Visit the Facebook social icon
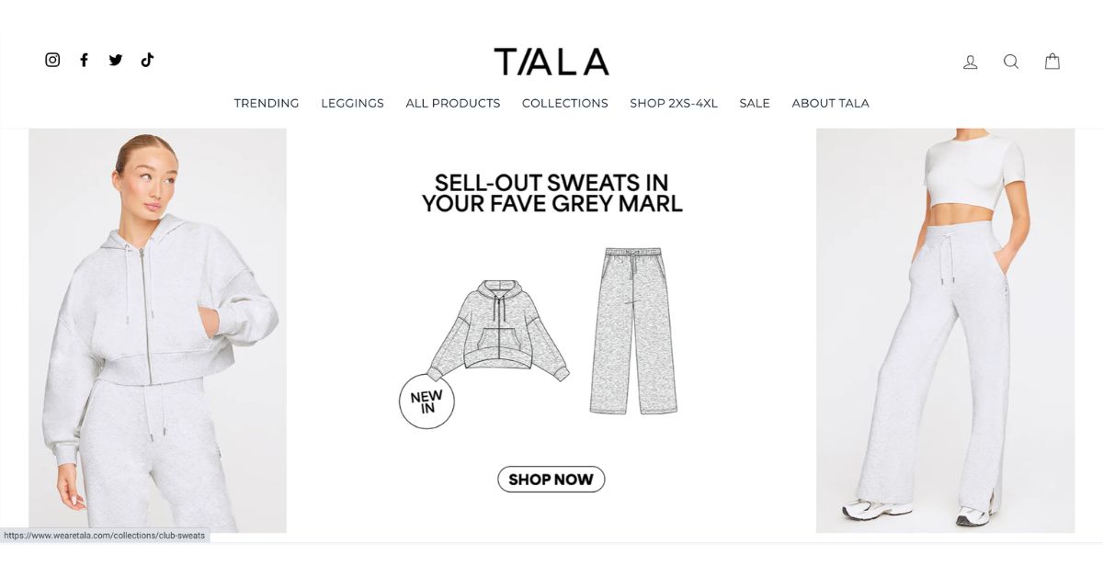Image resolution: width=1103 pixels, height=577 pixels. pos(84,60)
